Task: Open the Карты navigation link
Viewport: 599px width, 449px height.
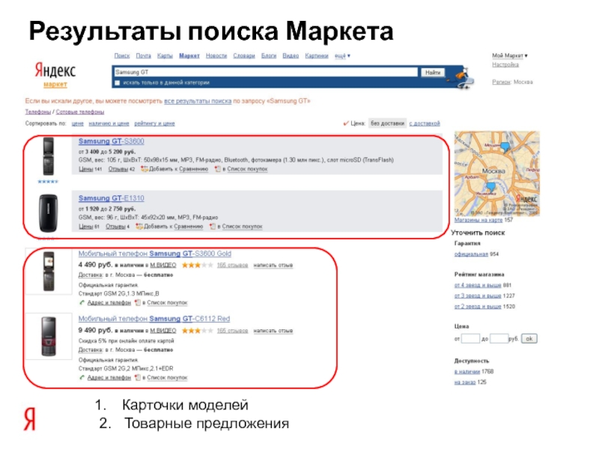Action: point(165,55)
